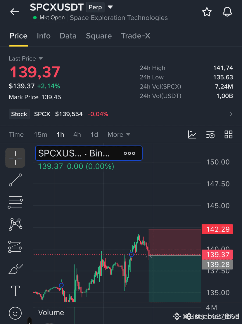Image resolution: width=242 pixels, height=324 pixels.
Task: Tap the 139.28 gray price label
Action: point(217,264)
